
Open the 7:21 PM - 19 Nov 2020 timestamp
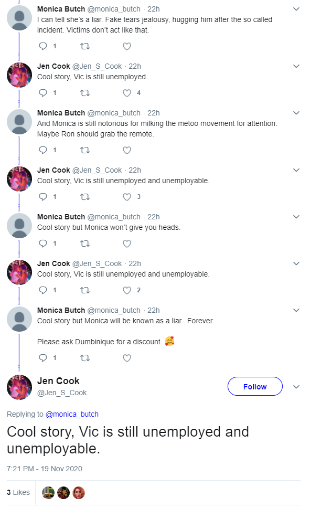point(45,469)
